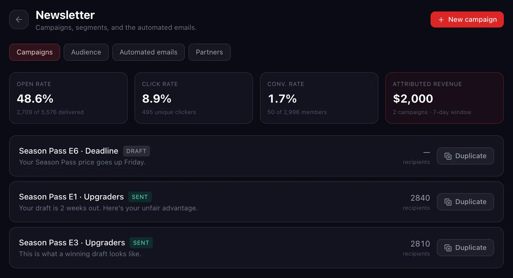Click the DRAFT status badge
This screenshot has height=278, width=513.
[136, 151]
